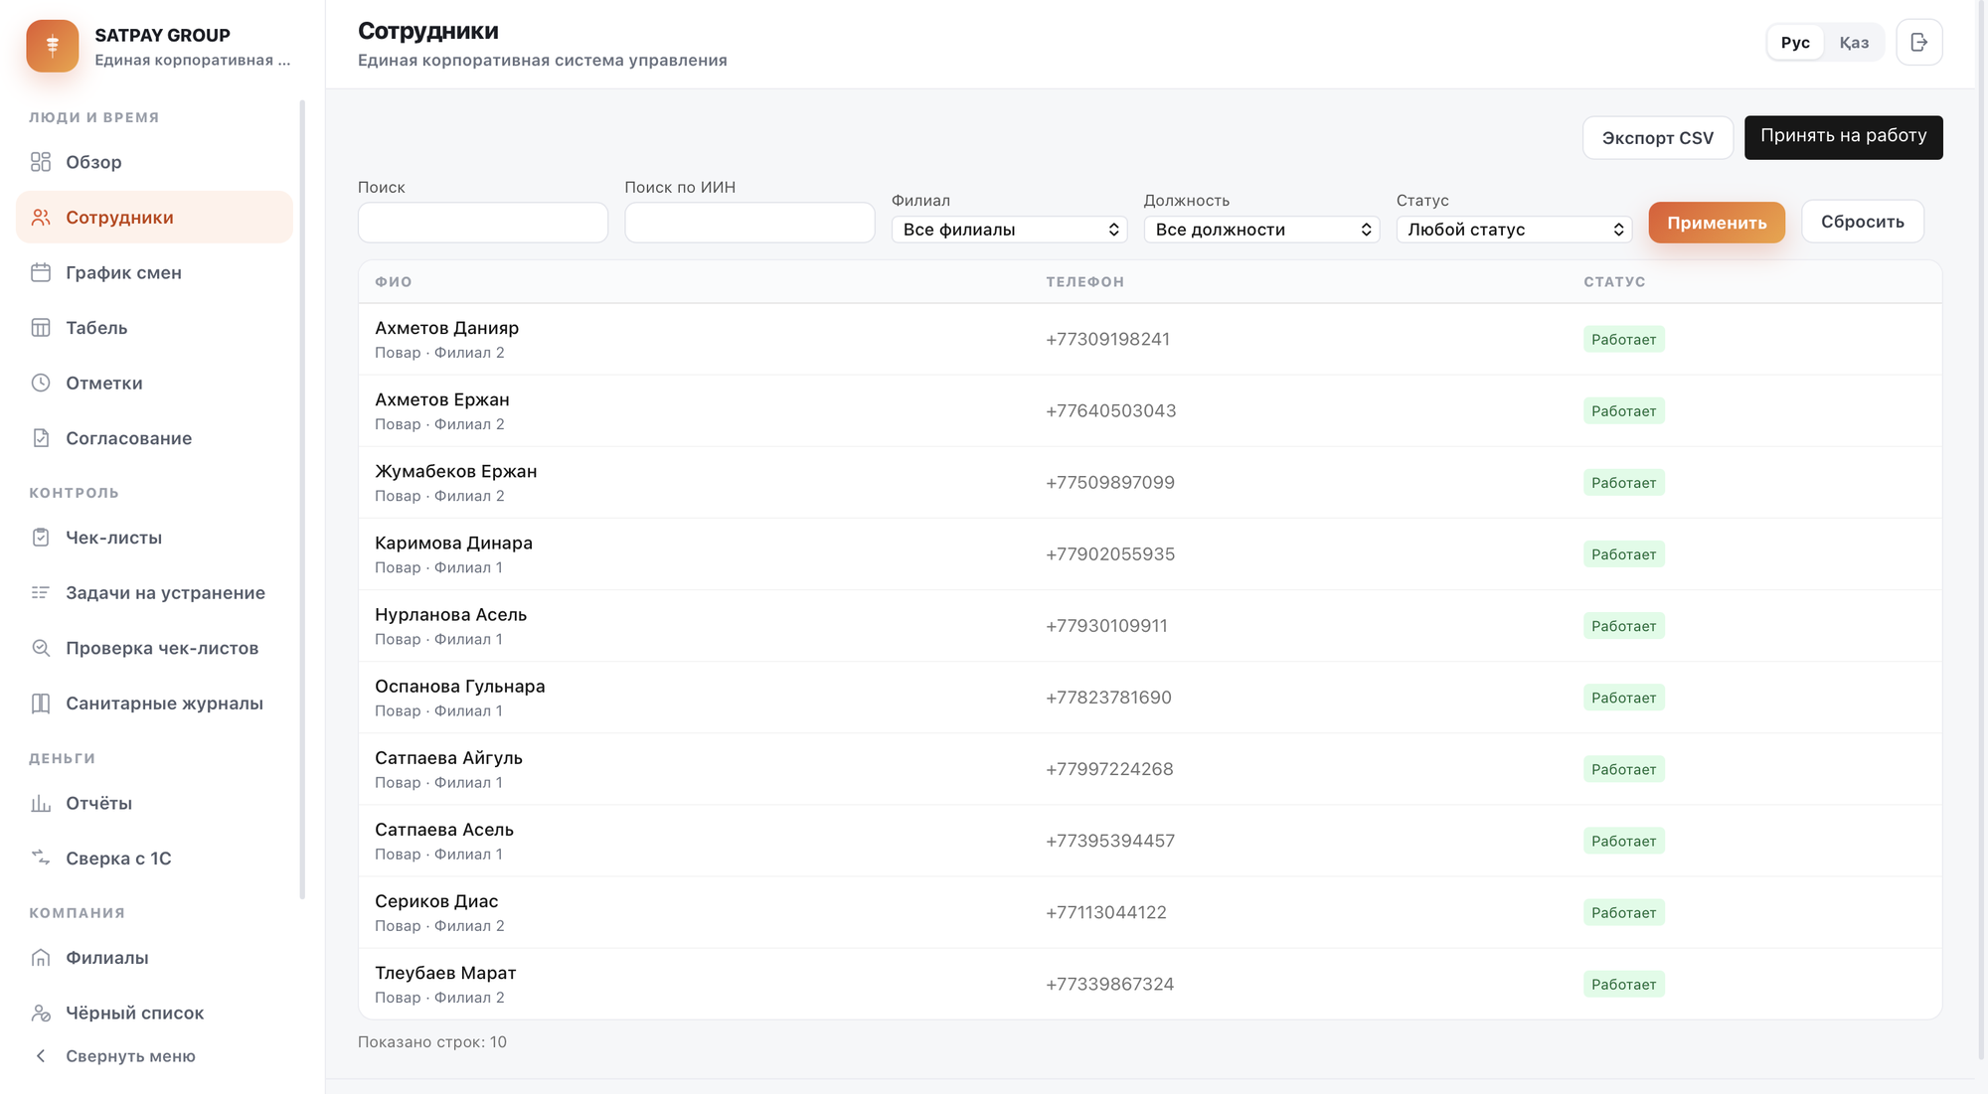Viewport: 1988px width, 1094px height.
Task: Click Работает badge in Сериков Диас row
Action: [x=1623, y=912]
